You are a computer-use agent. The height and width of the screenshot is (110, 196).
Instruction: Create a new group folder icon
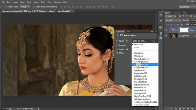coord(188,109)
